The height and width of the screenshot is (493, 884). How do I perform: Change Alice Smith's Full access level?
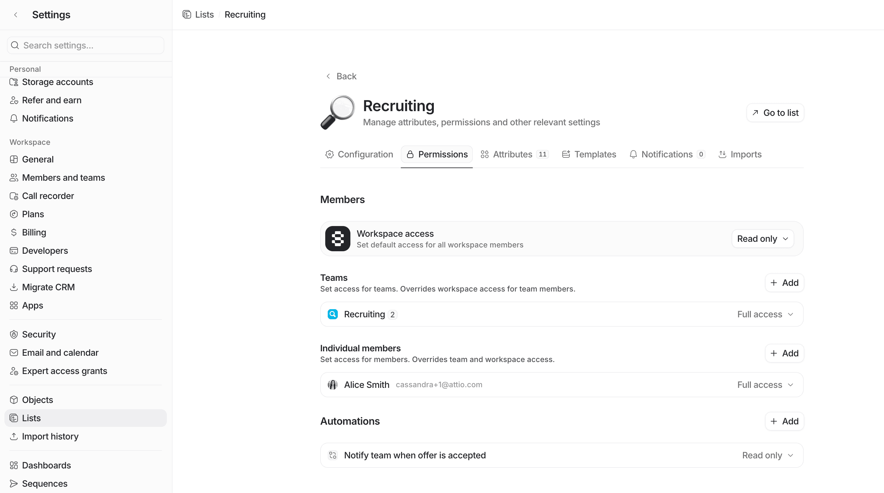(x=765, y=385)
